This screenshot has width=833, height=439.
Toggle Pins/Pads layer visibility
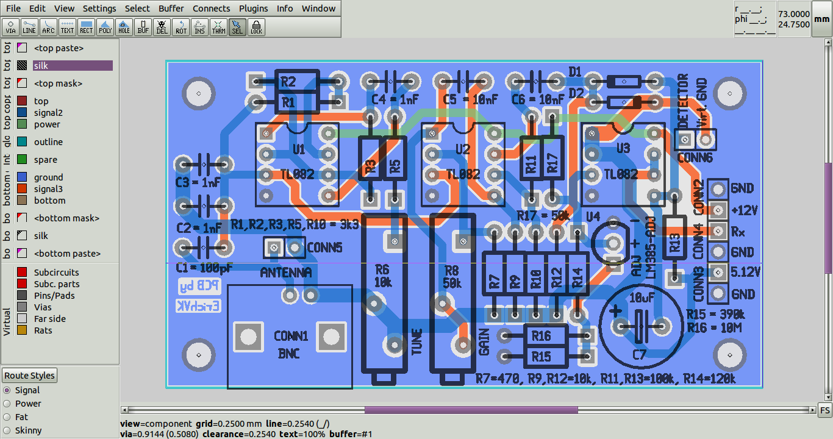point(22,296)
